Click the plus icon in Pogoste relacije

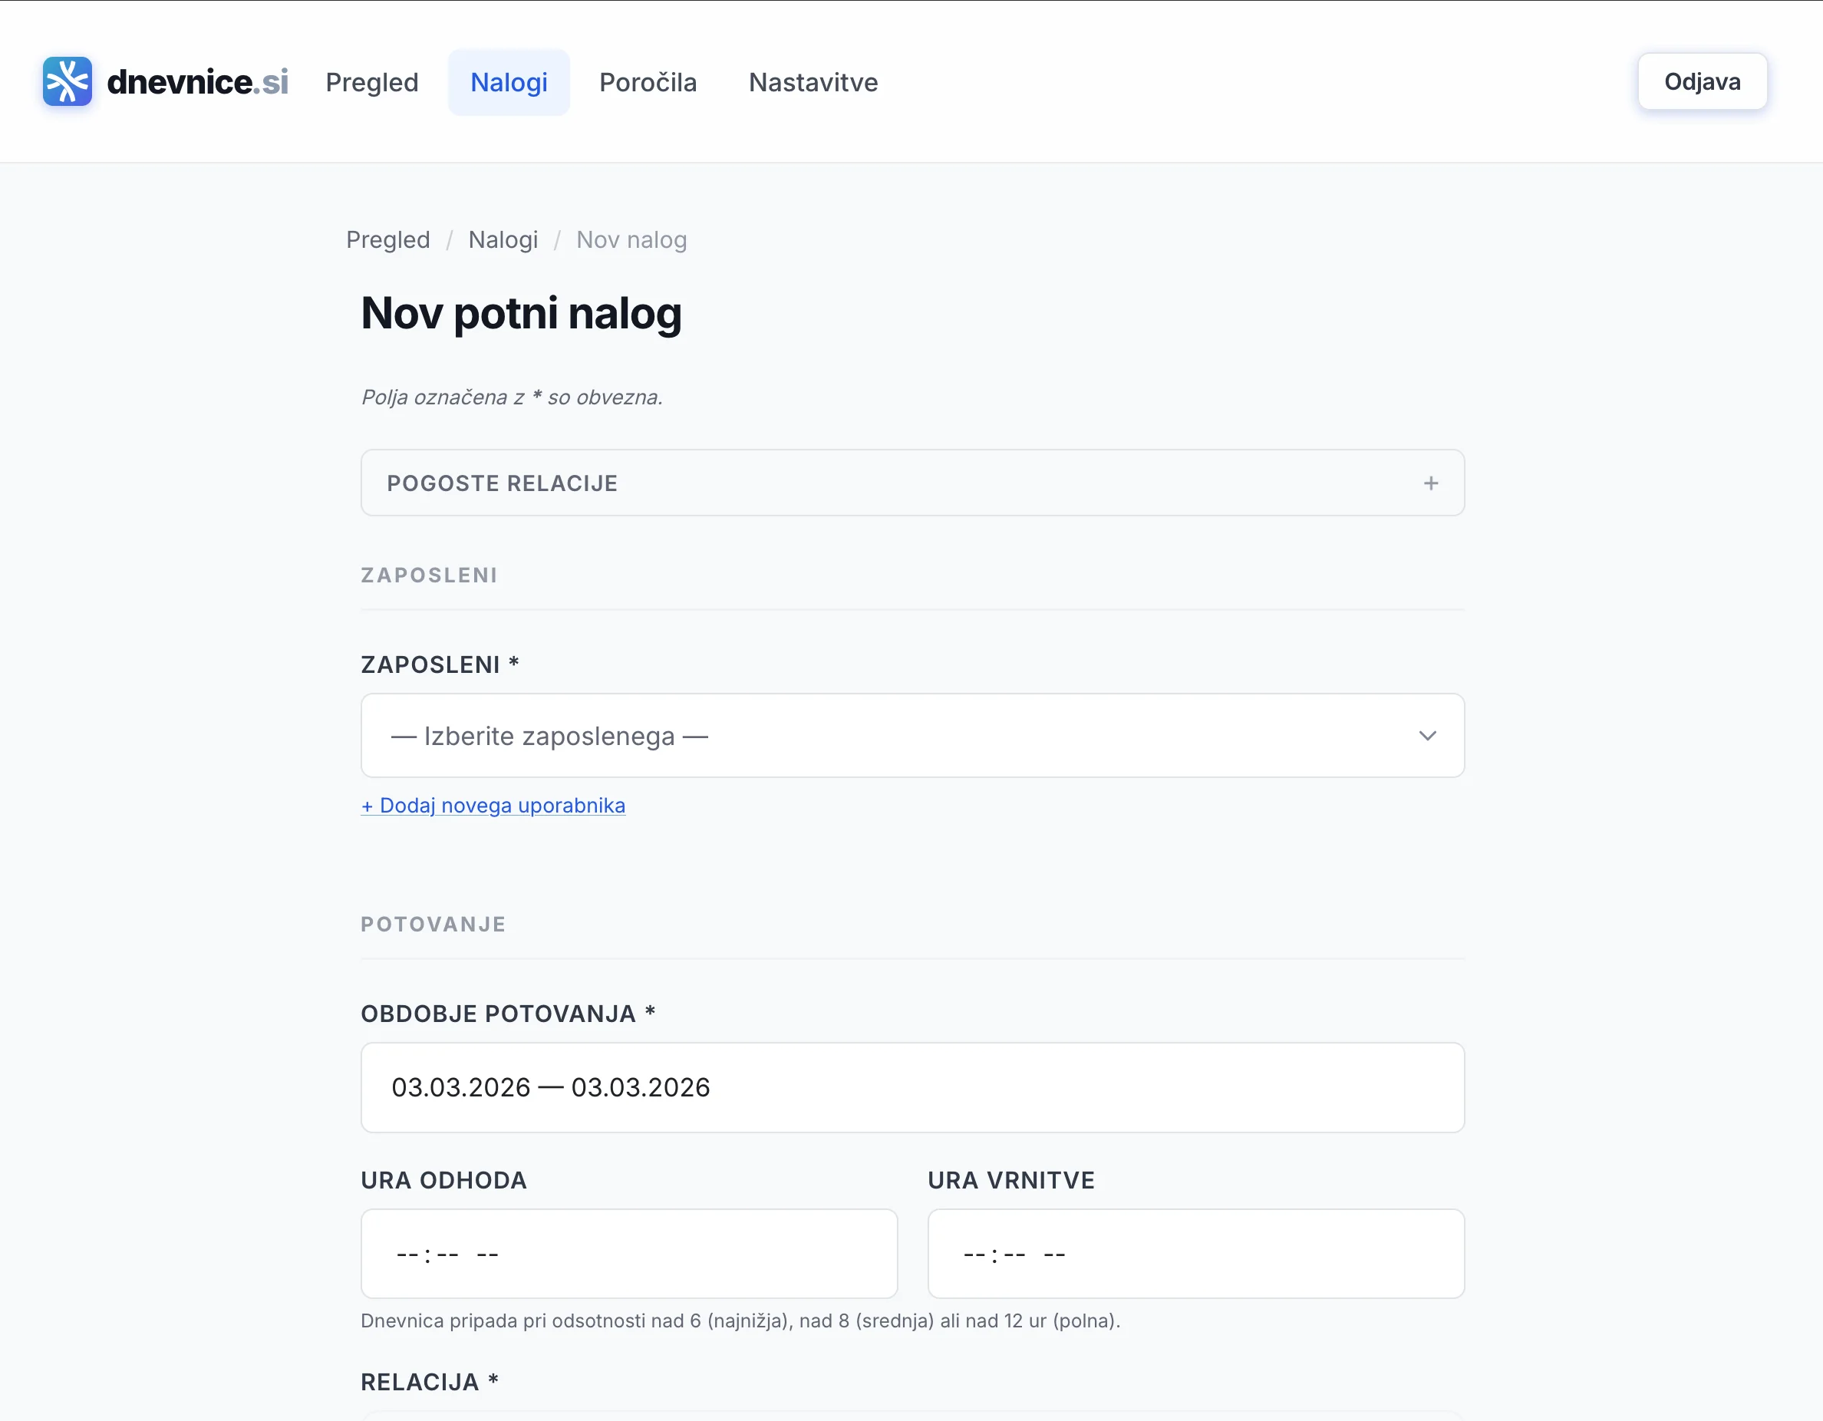[1431, 483]
